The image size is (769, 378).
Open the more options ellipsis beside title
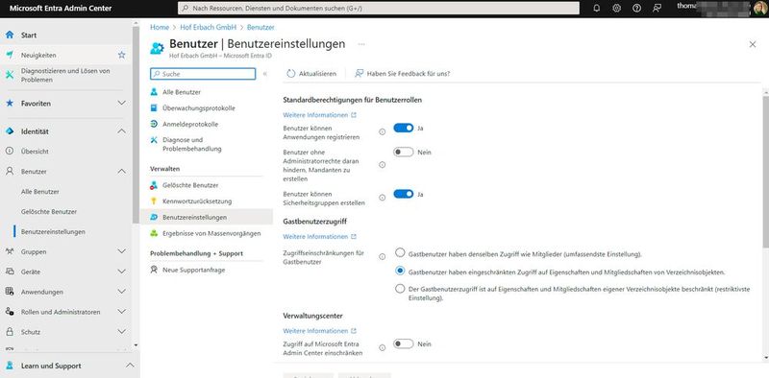361,44
